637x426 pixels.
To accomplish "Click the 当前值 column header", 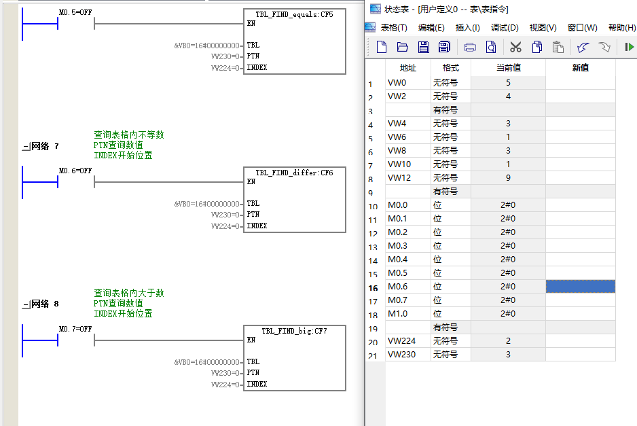I will pos(508,68).
